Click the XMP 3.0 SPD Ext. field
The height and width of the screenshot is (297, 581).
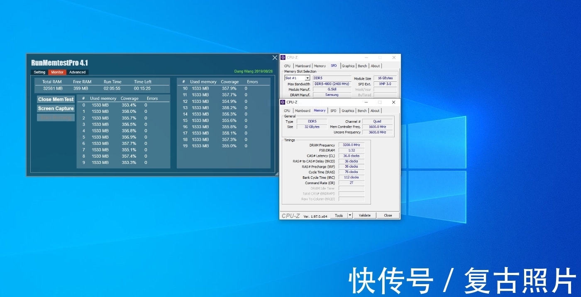pyautogui.click(x=385, y=84)
